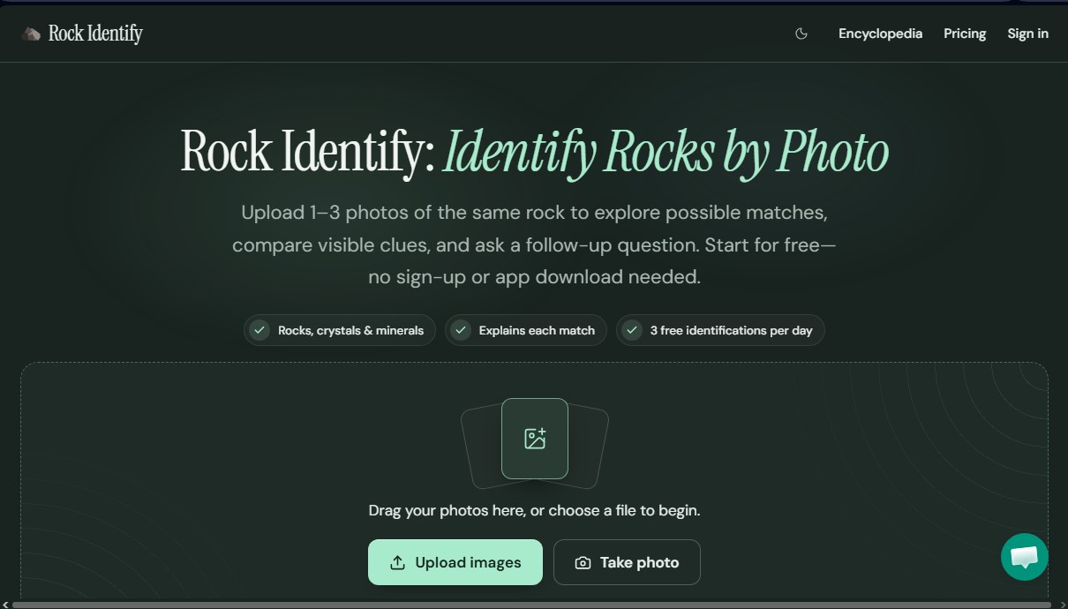Click the Rock Identify logo text
The height and width of the screenshot is (609, 1068).
pos(95,34)
